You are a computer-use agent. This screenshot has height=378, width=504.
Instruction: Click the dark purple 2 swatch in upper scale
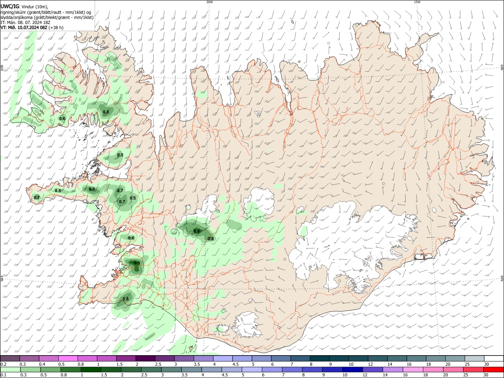click(146, 359)
